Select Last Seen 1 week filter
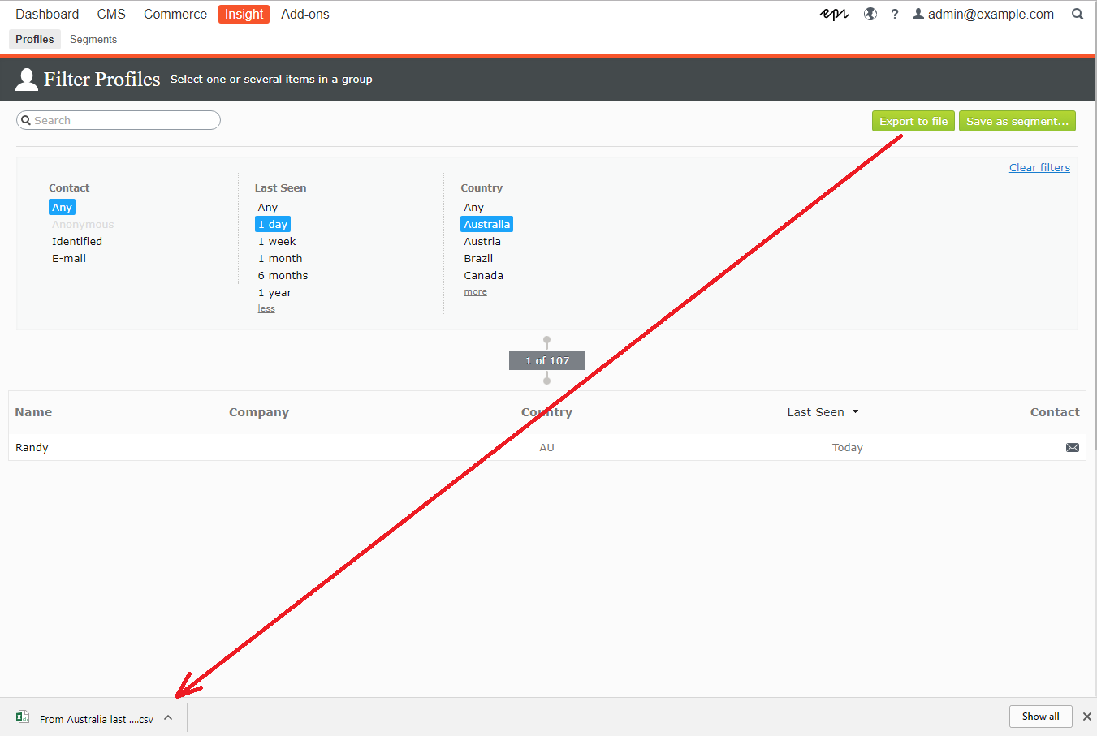 tap(277, 241)
